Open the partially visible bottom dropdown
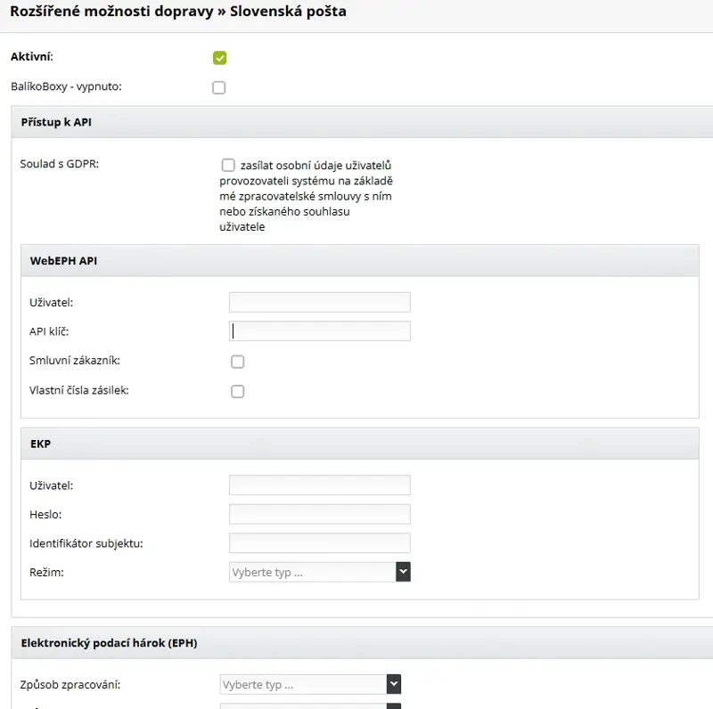 pos(310,706)
